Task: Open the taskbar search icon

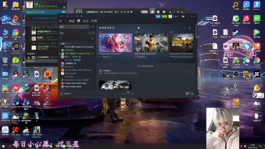Action: (x=10, y=146)
